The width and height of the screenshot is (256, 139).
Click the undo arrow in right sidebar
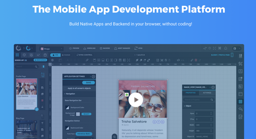[240, 109]
